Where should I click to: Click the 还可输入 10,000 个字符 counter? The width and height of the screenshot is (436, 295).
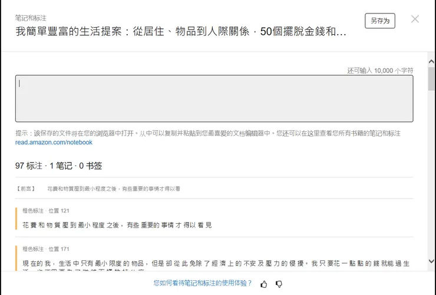380,71
